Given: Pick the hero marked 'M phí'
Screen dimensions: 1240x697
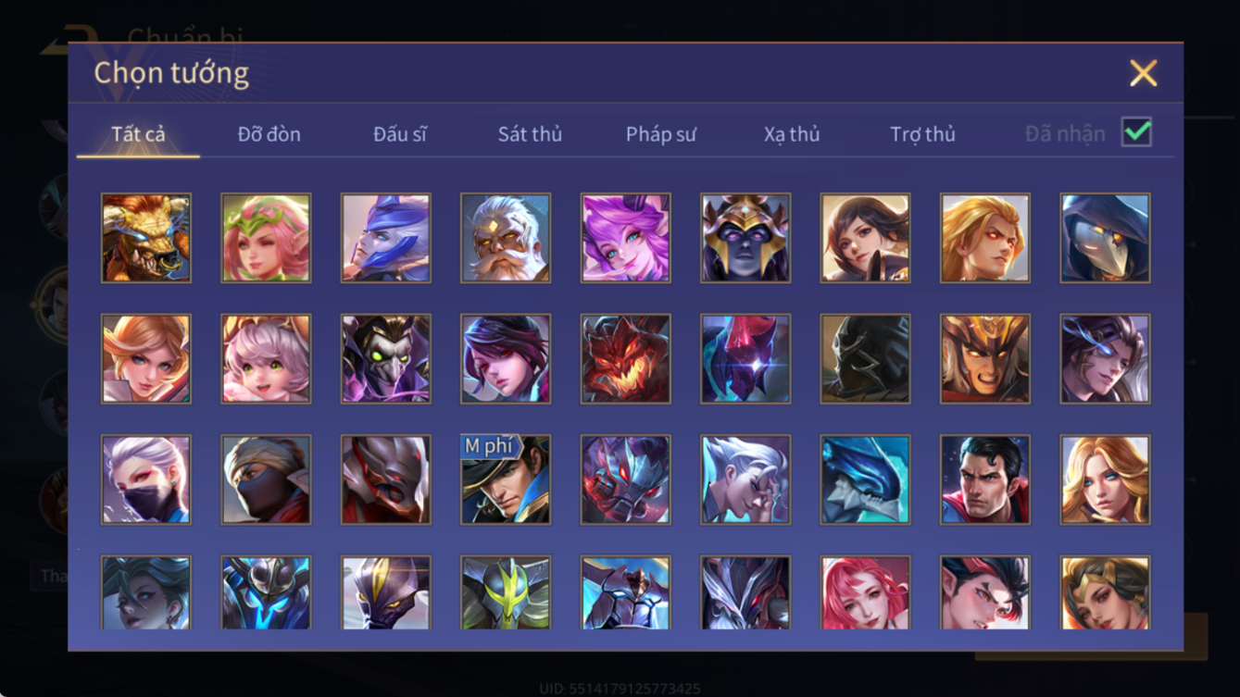Looking at the screenshot, I should tap(506, 479).
